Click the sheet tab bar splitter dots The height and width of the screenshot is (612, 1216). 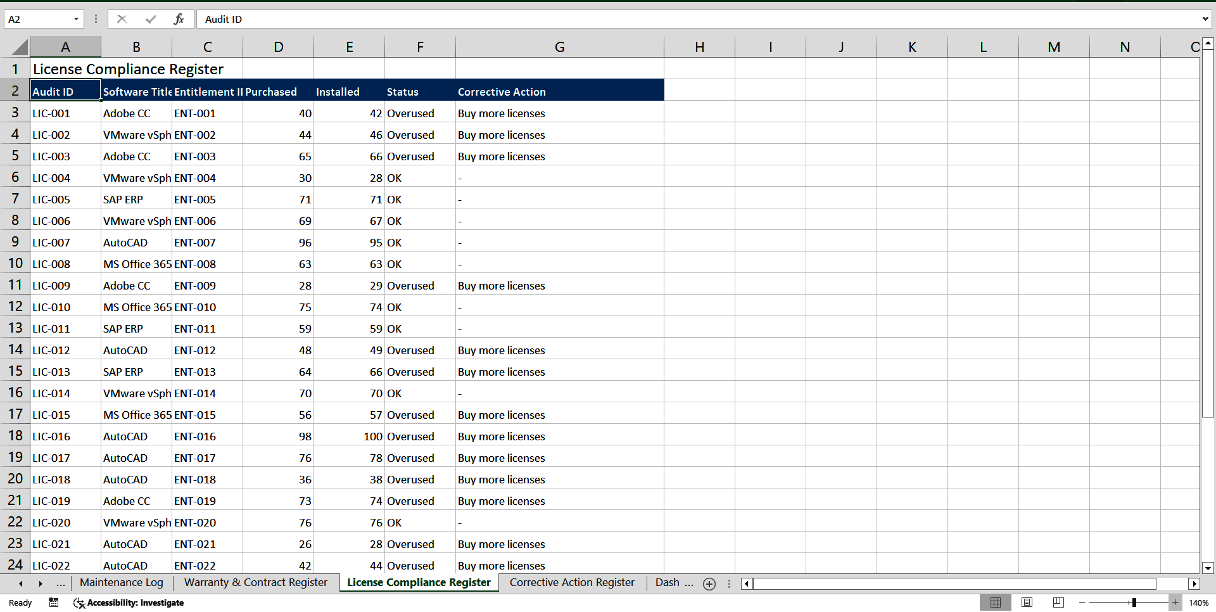(x=730, y=583)
